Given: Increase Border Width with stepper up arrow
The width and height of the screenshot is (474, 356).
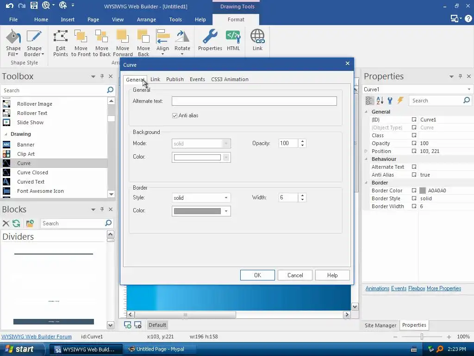Looking at the screenshot, I should pos(302,195).
